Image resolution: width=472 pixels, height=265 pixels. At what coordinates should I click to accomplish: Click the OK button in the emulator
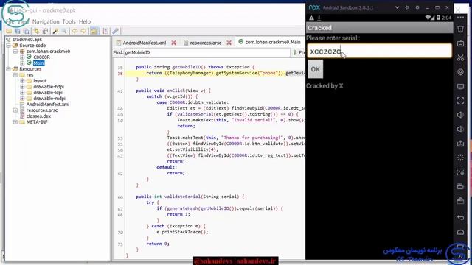(315, 69)
